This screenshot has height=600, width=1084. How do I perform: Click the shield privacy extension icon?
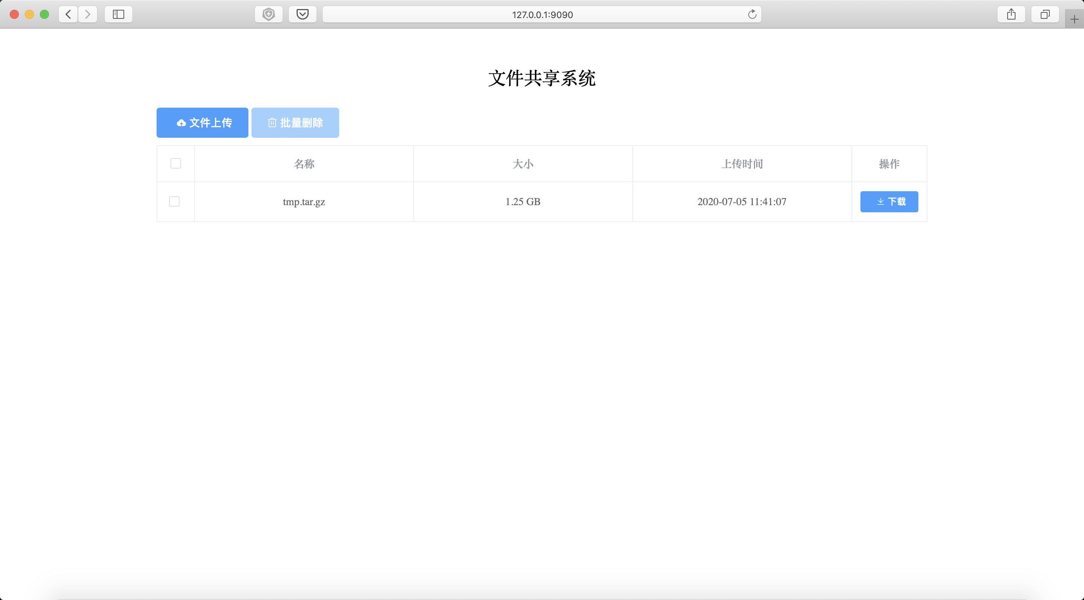(x=268, y=14)
